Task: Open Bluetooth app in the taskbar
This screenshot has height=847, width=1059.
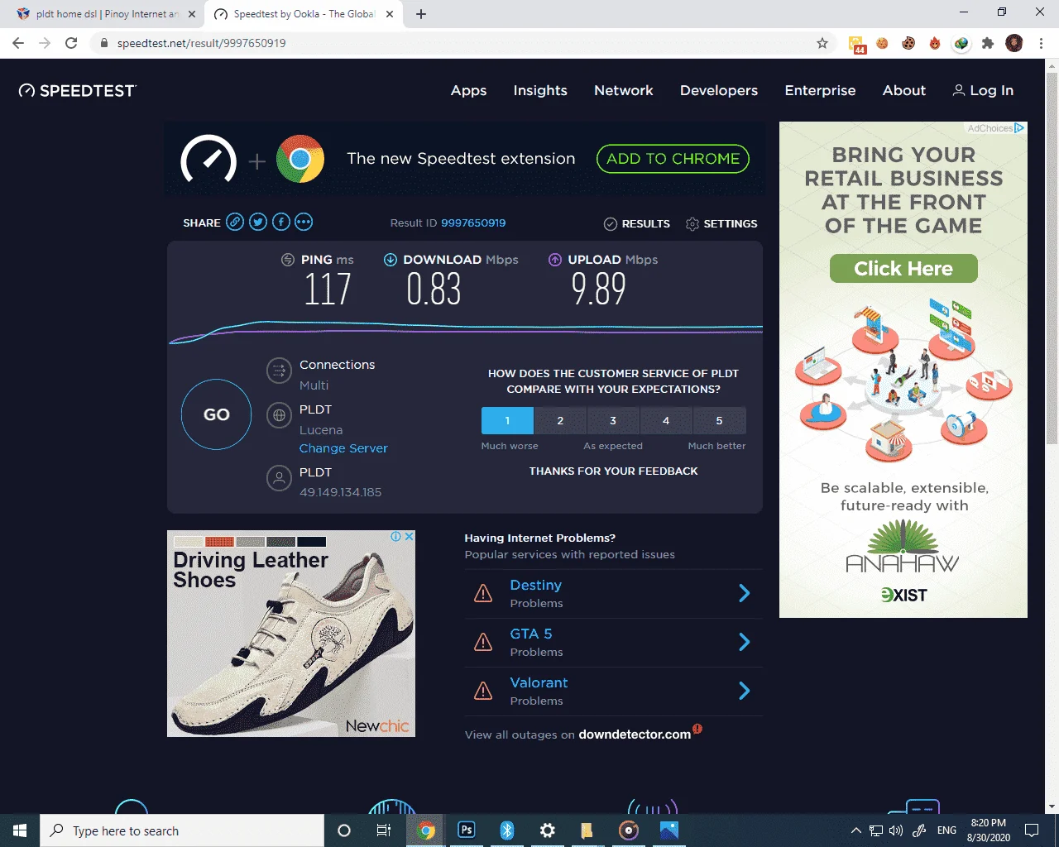Action: tap(507, 830)
